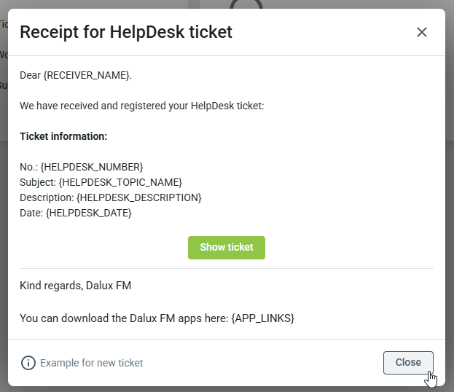Click the {RECEIVER_NAME} placeholder

pos(86,75)
